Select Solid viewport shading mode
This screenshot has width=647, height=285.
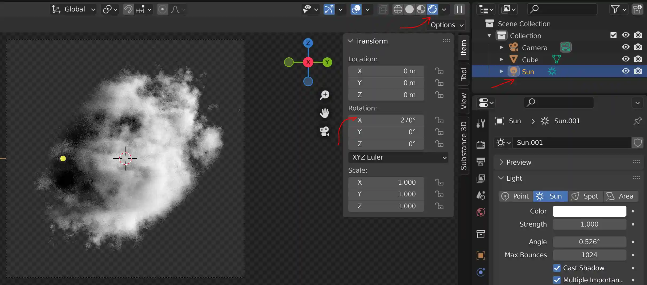(x=409, y=9)
